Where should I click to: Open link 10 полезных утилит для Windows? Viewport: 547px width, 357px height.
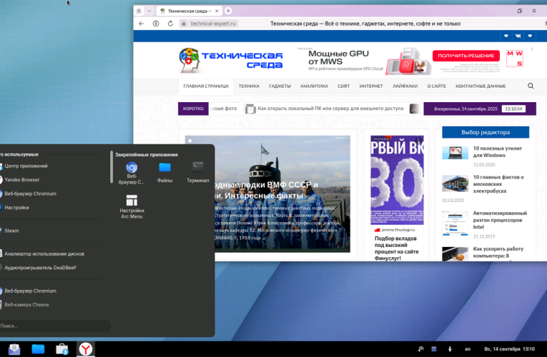coord(498,152)
